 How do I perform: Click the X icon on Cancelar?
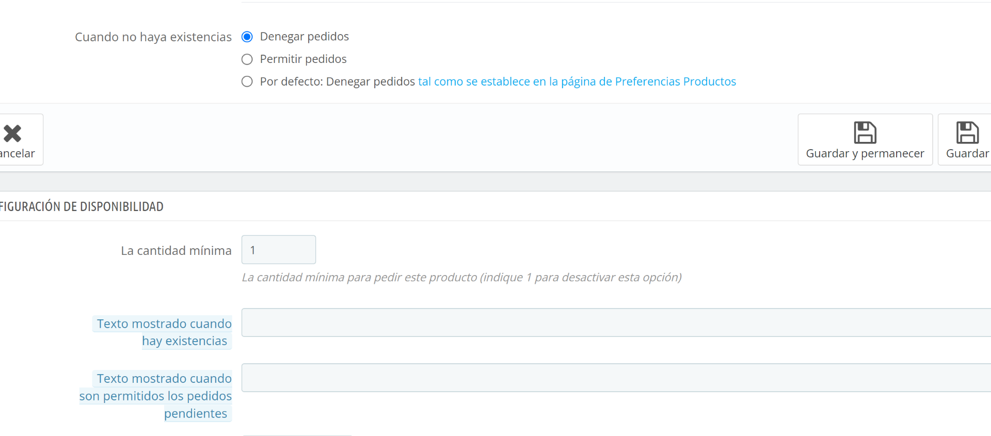pos(12,133)
